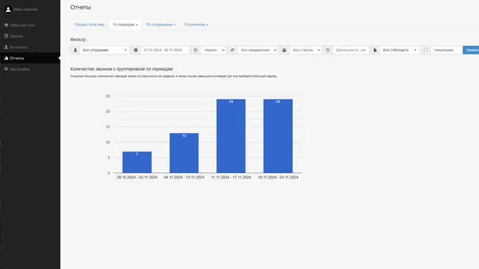Viewport: 479px width, 269px height.
Task: Expand the Все статусы dropdown
Action: pos(305,50)
